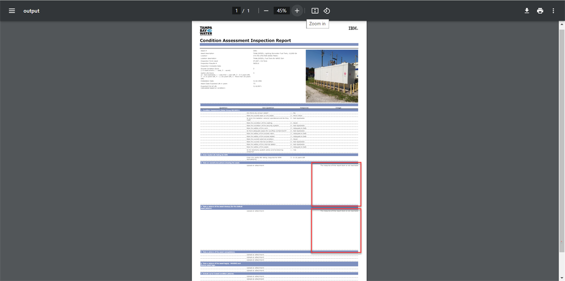The image size is (565, 281).
Task: Click the 'output' document title
Action: (32, 11)
